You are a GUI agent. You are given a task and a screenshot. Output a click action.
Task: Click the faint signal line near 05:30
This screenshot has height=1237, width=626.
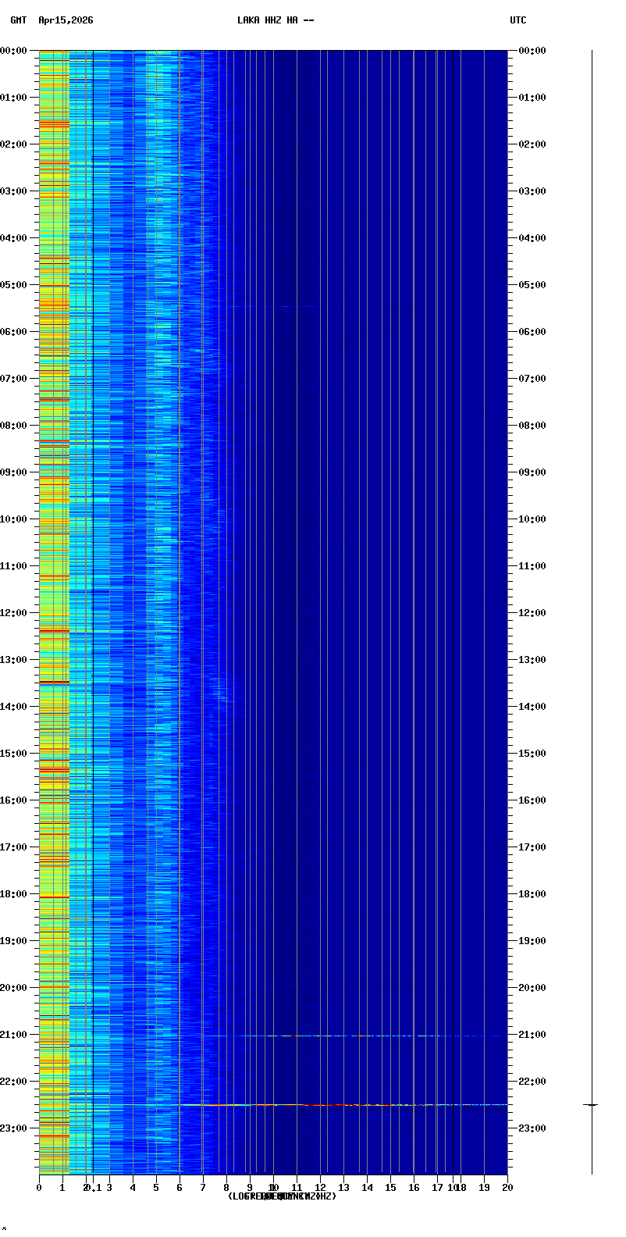click(273, 306)
